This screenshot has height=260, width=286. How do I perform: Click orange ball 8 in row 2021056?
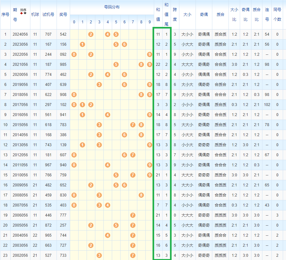tap(141, 65)
